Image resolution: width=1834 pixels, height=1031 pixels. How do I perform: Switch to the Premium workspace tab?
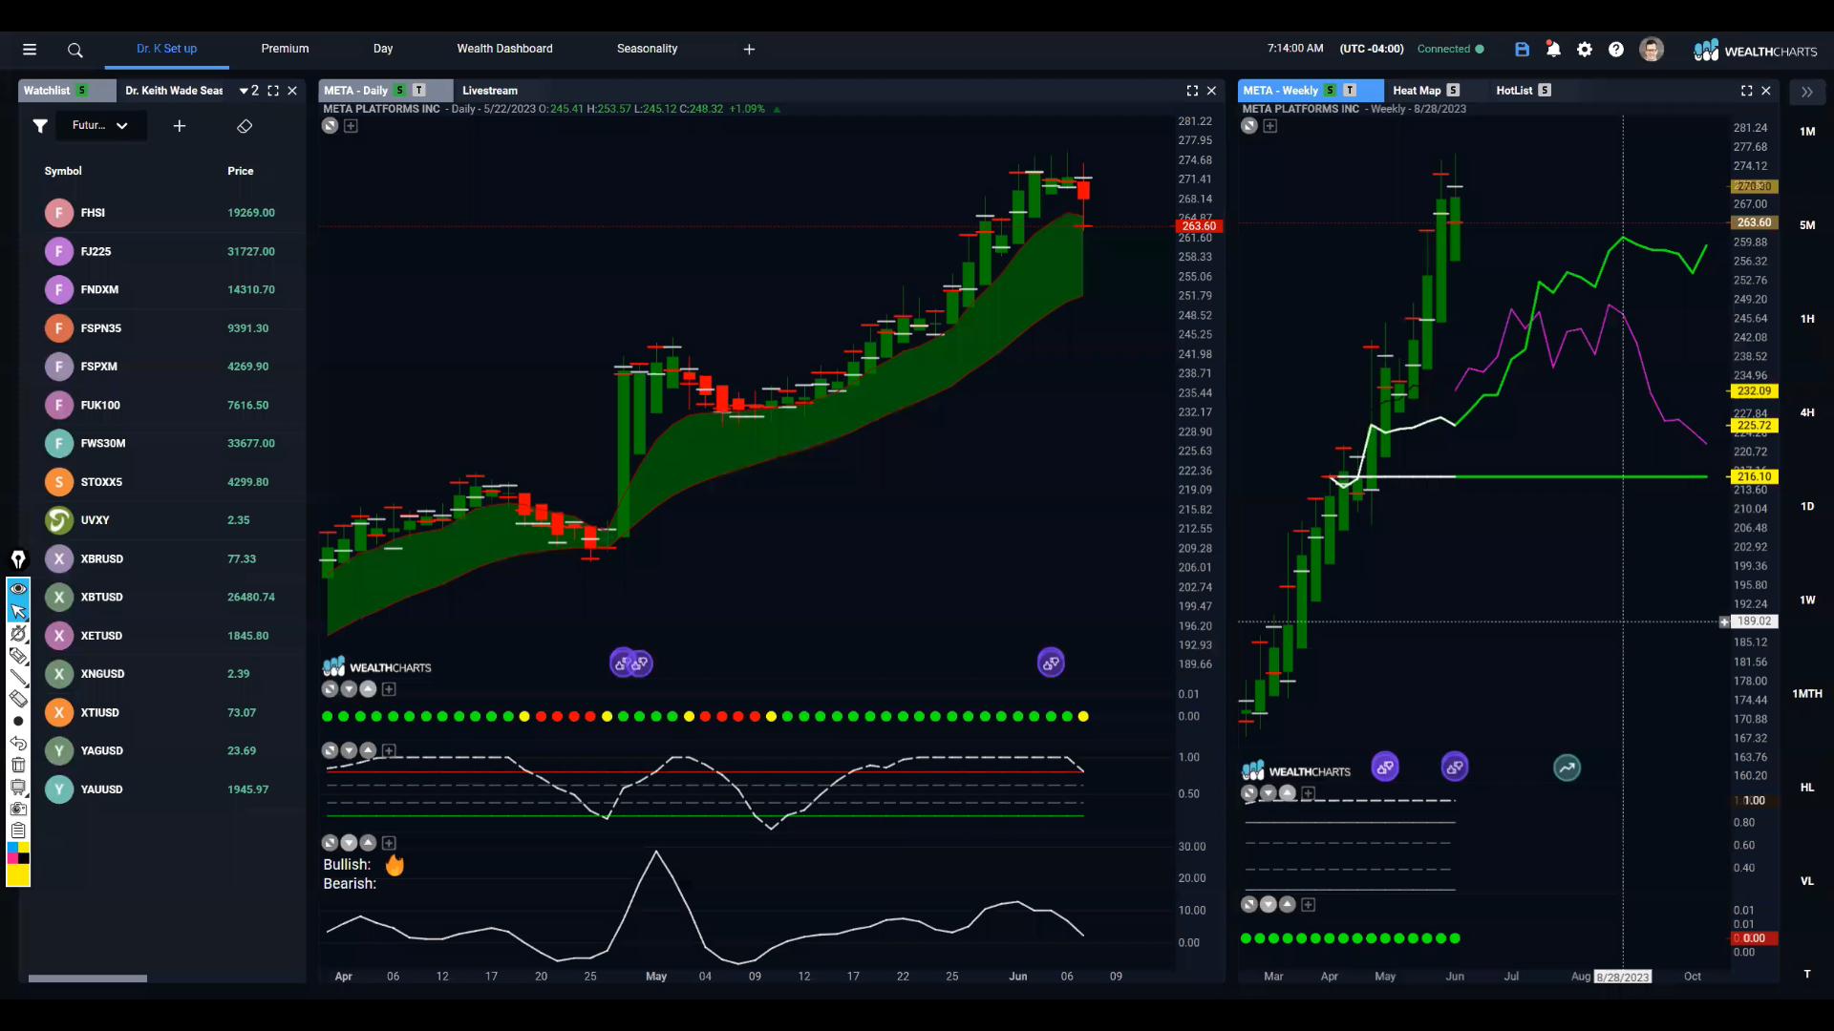(285, 49)
